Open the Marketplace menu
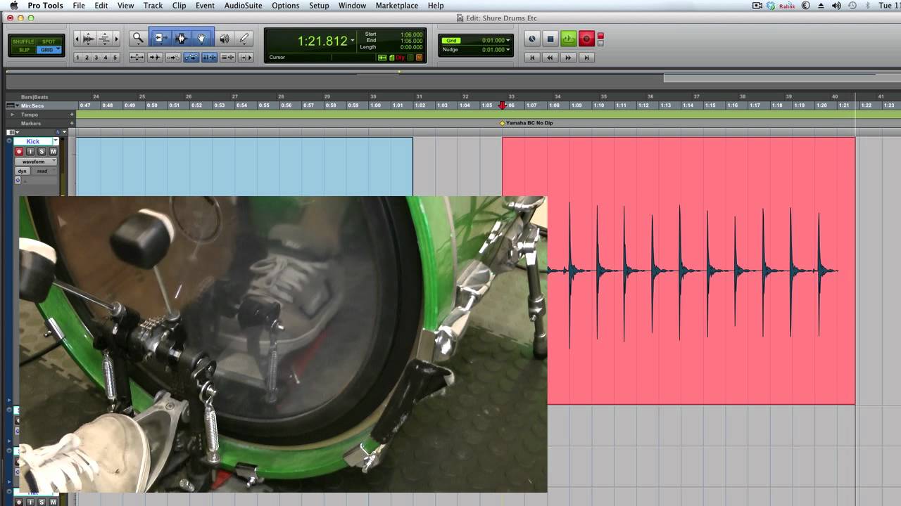This screenshot has width=901, height=506. tap(397, 6)
